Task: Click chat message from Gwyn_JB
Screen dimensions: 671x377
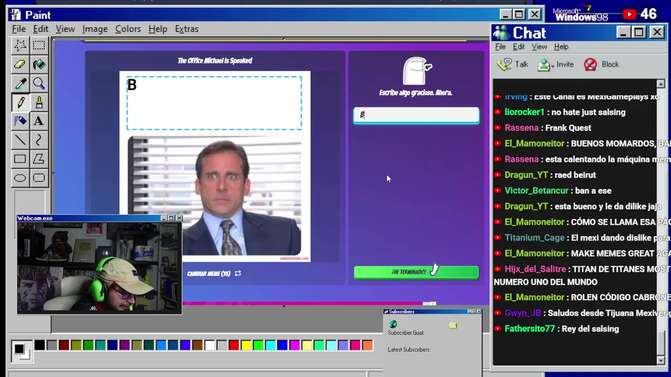Action: tap(582, 313)
